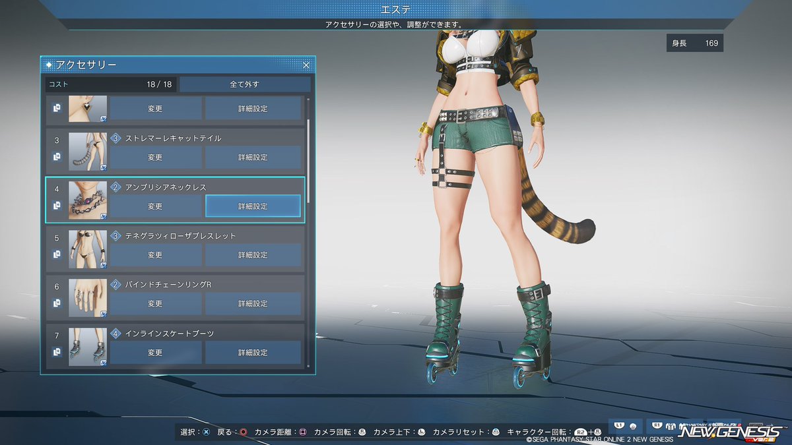Click 変更 for バインドチェーンリングR
Image resolution: width=792 pixels, height=445 pixels.
[x=155, y=303]
